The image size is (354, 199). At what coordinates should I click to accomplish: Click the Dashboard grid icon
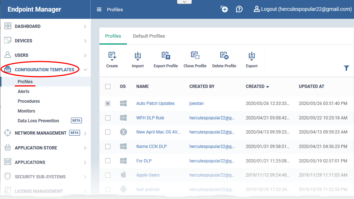(x=8, y=26)
